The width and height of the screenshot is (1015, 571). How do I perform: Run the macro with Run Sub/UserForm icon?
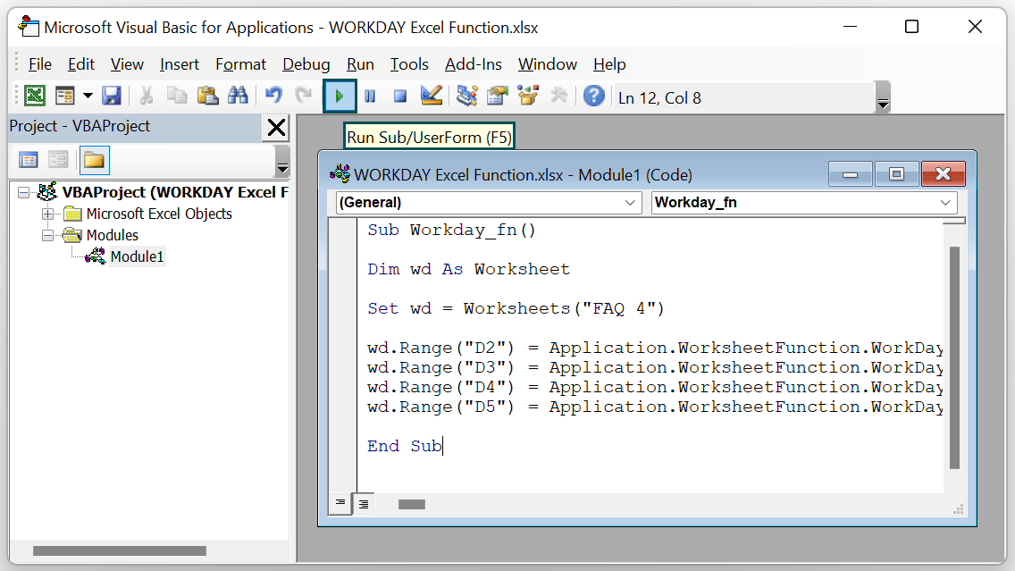340,96
